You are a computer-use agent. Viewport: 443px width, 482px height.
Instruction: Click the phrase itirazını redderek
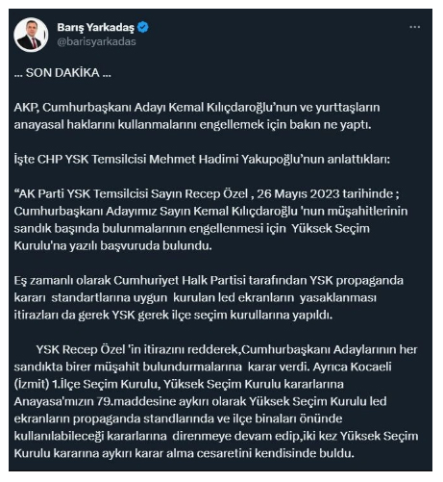point(190,349)
